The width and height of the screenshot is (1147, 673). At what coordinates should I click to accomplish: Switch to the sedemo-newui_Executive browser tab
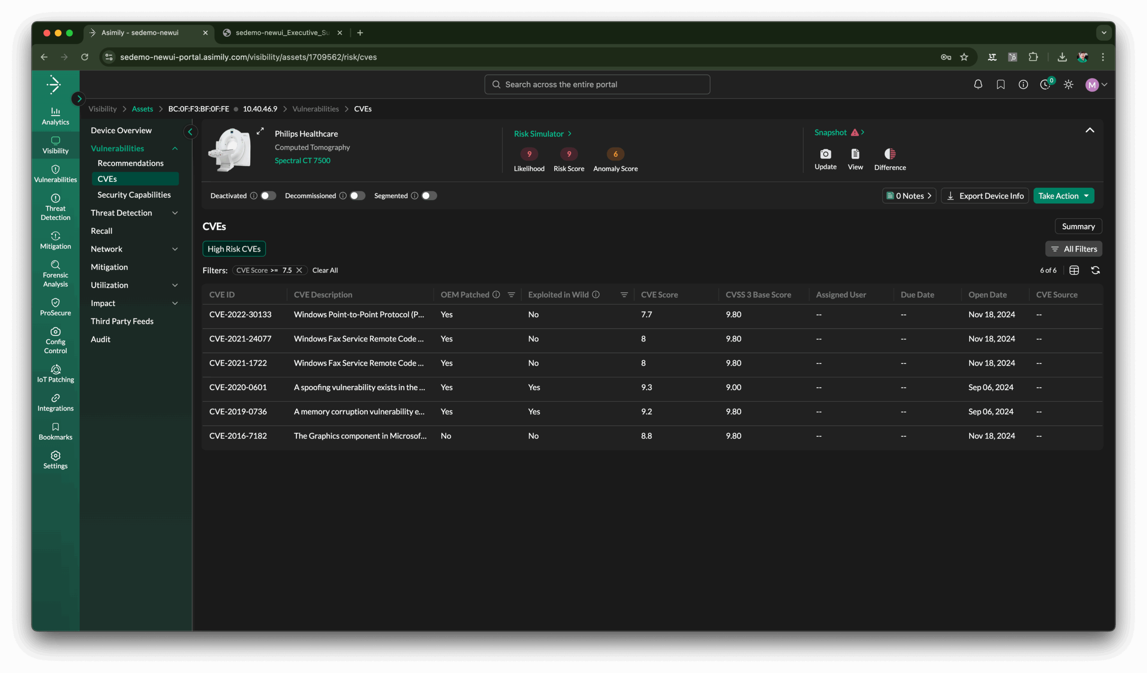click(282, 33)
